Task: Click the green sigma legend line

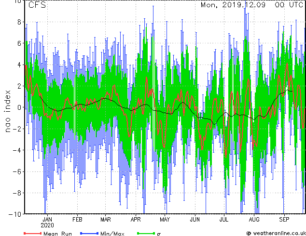Action: click(x=146, y=233)
